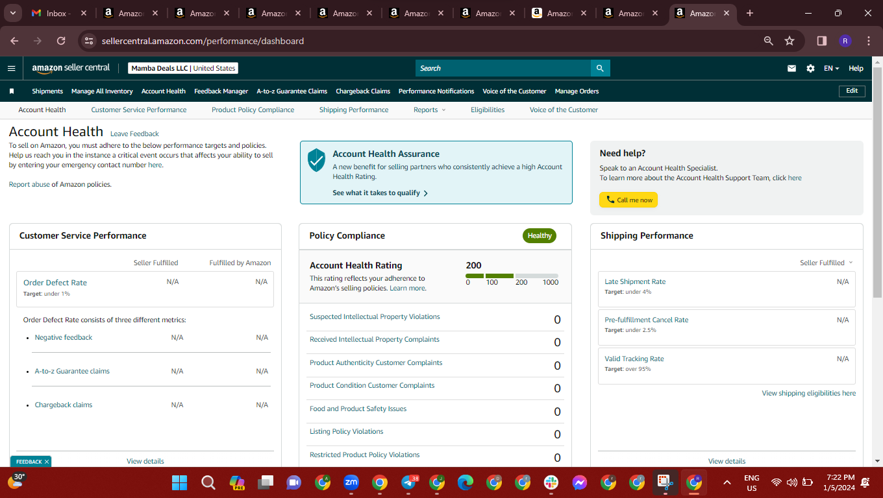This screenshot has width=883, height=498.
Task: Open Messenger from the taskbar
Action: (580, 482)
